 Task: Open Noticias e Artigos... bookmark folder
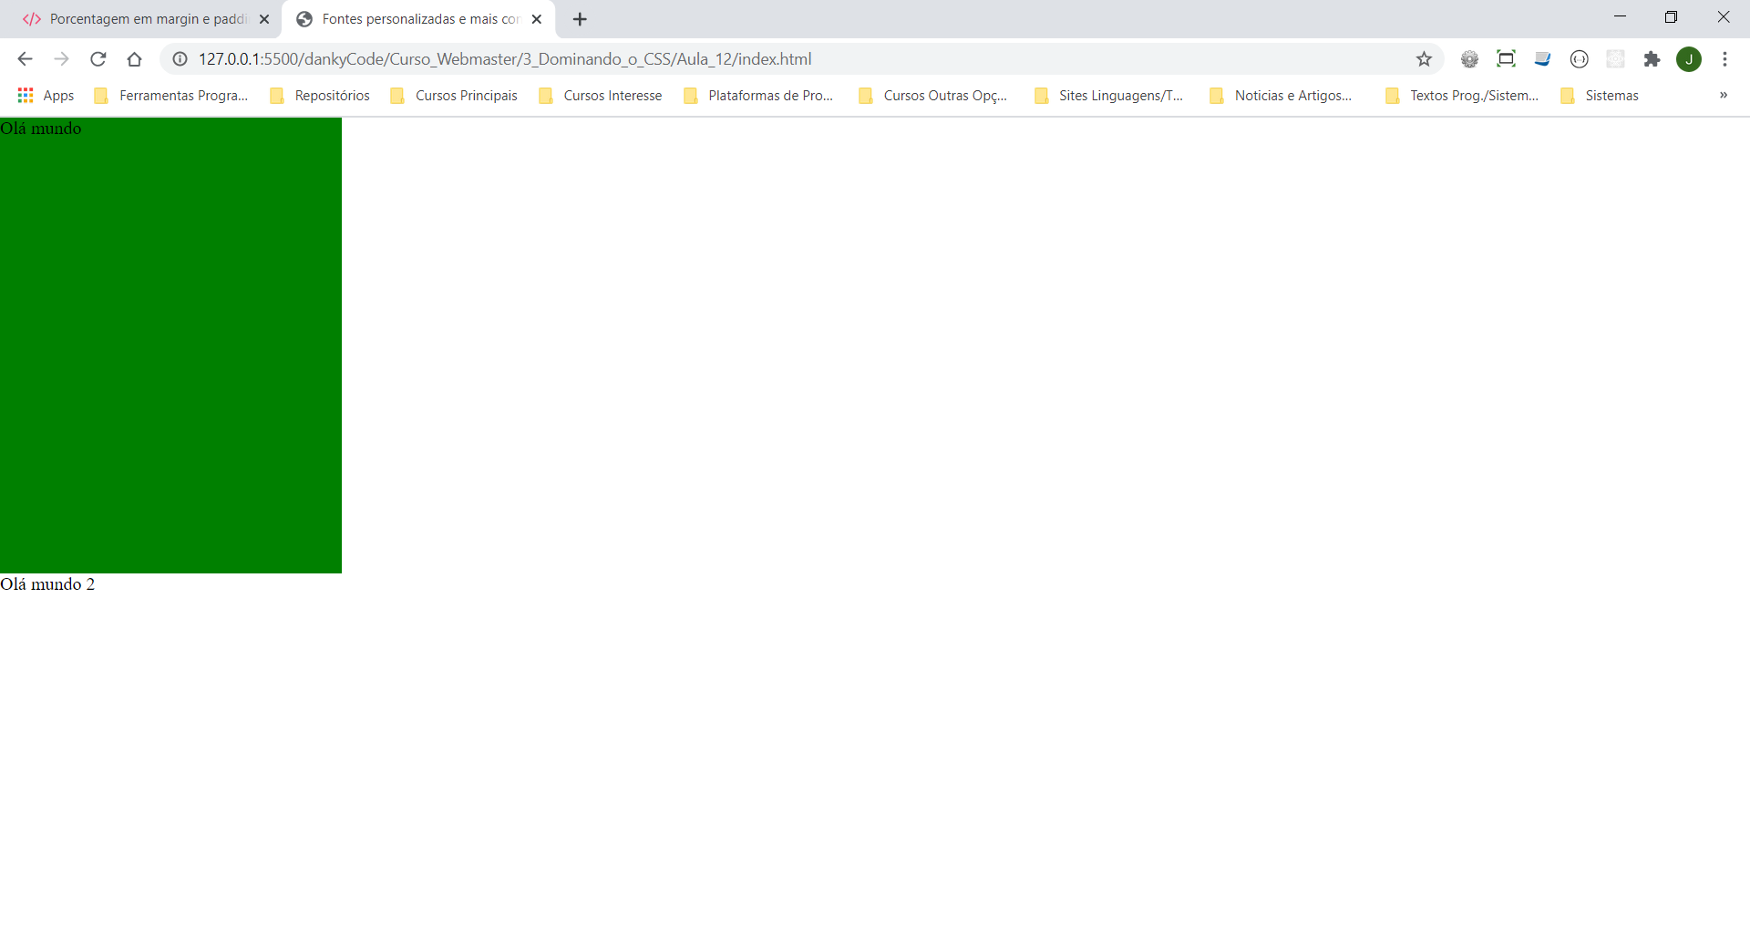(x=1281, y=96)
